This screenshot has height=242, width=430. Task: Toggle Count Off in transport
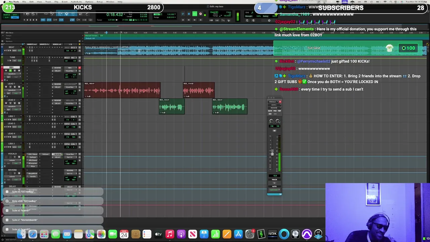point(214,12)
